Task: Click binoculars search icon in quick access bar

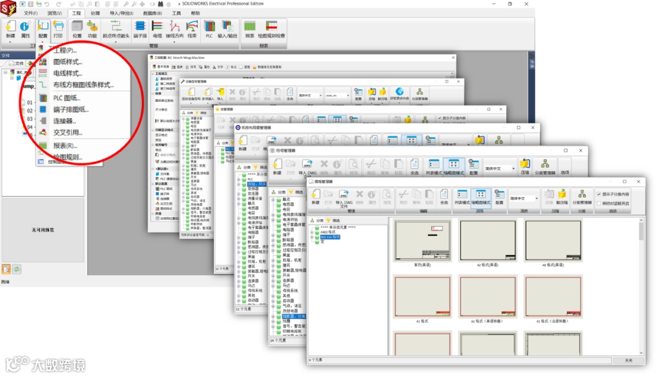Action: tap(160, 4)
